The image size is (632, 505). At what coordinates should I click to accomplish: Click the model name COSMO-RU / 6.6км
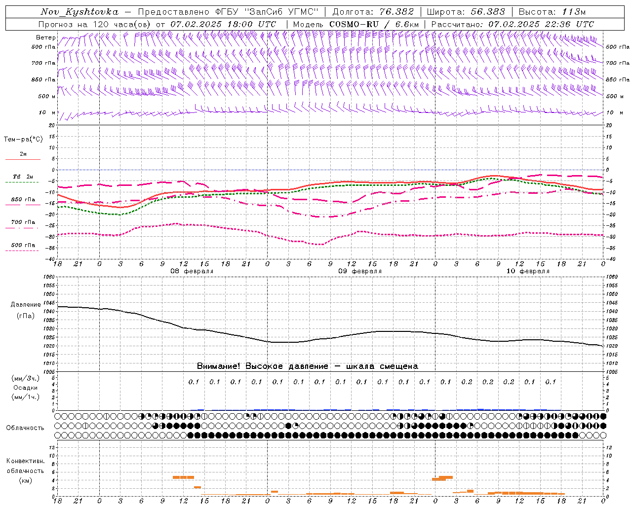374,24
